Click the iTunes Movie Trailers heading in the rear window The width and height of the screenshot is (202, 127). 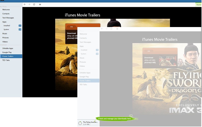click(x=82, y=15)
